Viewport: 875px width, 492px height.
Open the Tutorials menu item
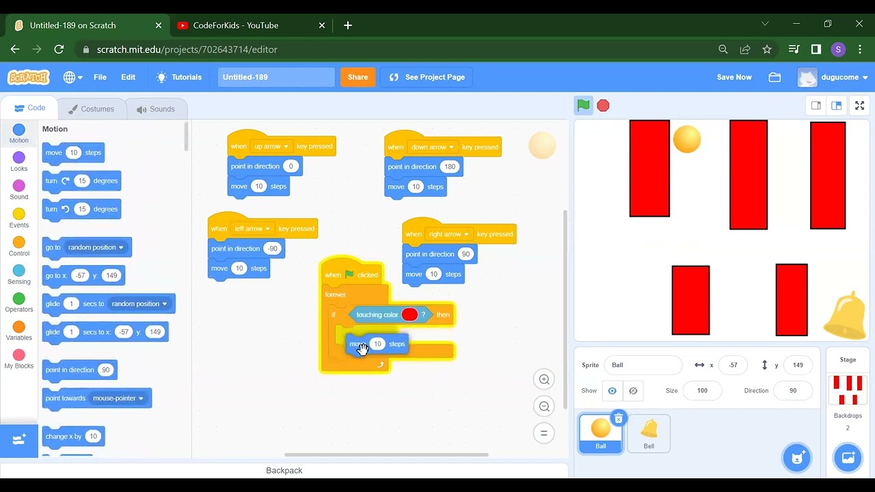pyautogui.click(x=179, y=77)
